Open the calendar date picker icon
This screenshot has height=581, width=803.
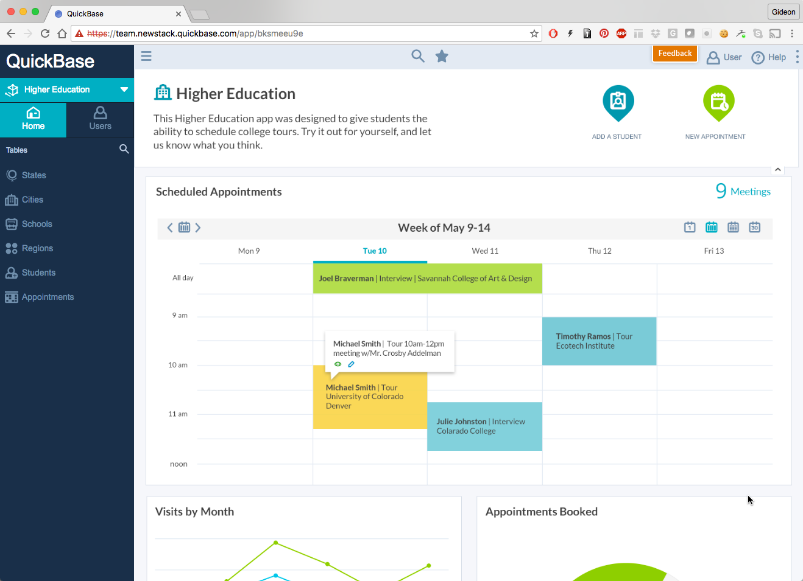click(184, 227)
